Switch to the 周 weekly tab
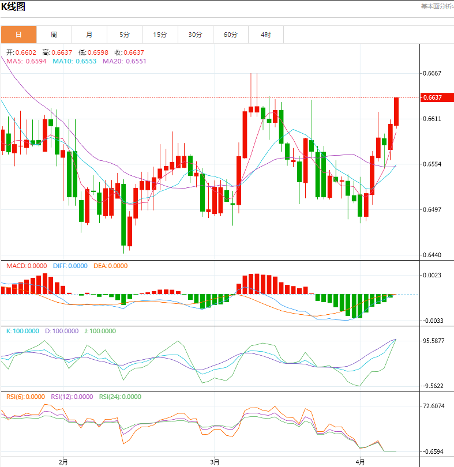454x467 pixels. [54, 35]
